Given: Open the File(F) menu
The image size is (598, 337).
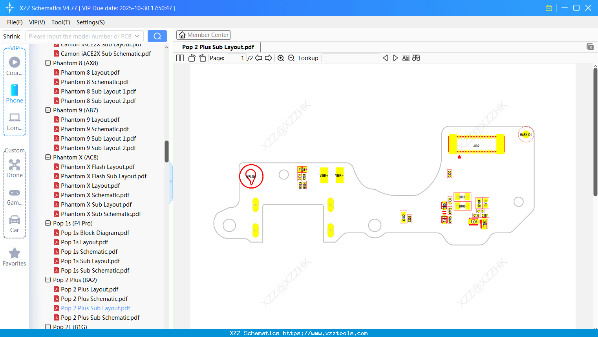Looking at the screenshot, I should (15, 22).
